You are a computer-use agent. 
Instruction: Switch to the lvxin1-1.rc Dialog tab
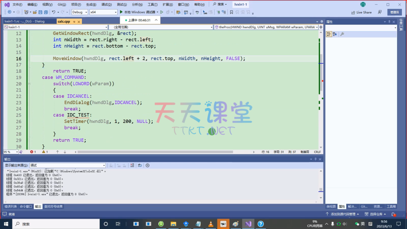(25, 21)
